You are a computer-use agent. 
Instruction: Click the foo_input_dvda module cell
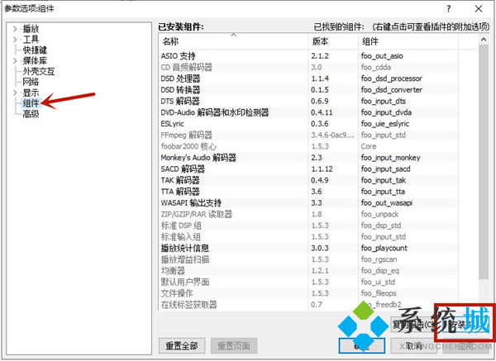(386, 112)
